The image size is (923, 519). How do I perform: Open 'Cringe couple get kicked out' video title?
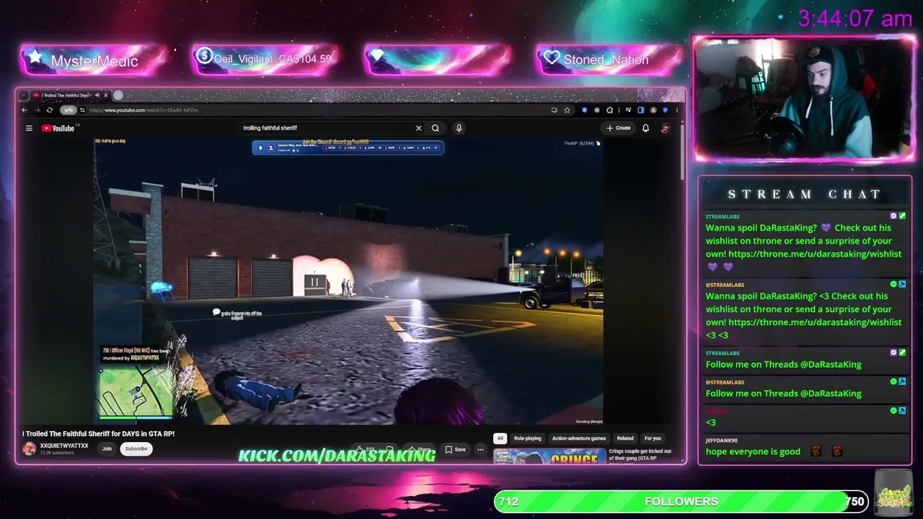coord(640,455)
